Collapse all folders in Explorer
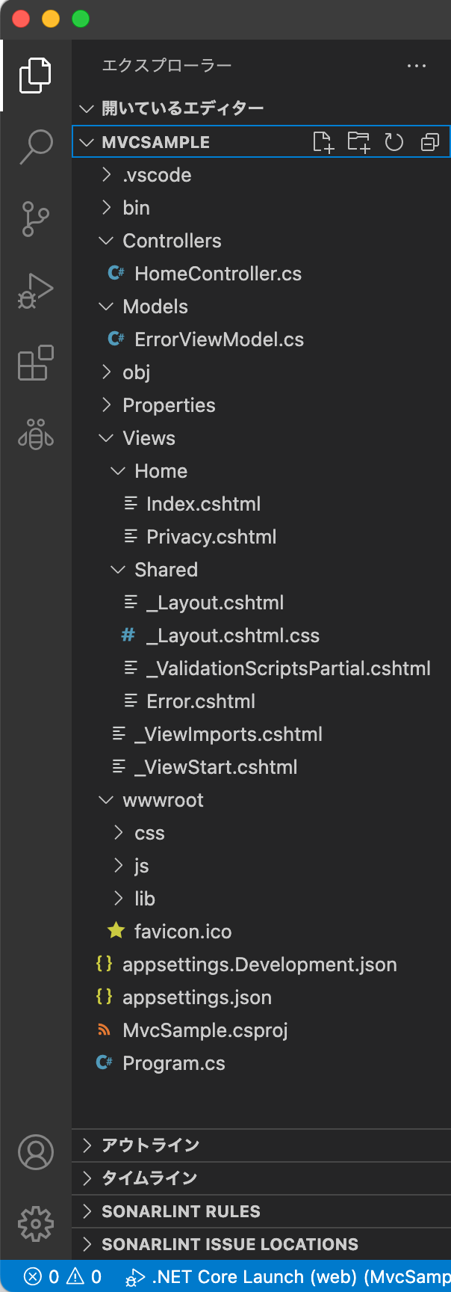The width and height of the screenshot is (451, 1292). 429,141
